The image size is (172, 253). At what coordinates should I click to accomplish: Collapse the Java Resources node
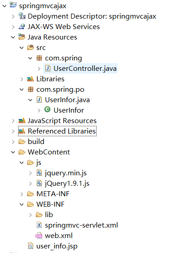[x=13, y=37]
